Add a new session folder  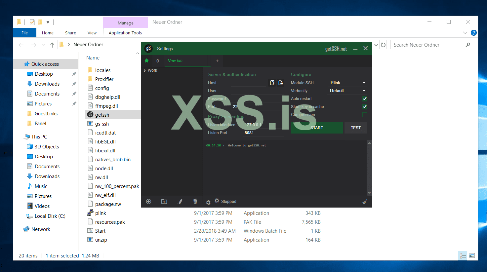click(164, 201)
